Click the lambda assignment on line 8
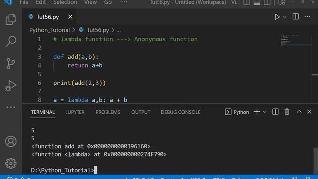The image size is (318, 179). pos(90,100)
